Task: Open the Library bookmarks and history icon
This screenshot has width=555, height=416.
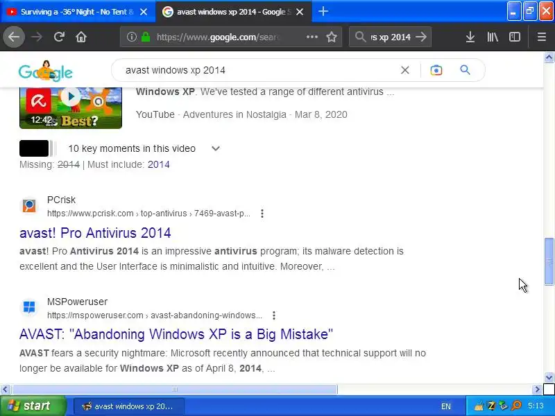Action: [x=493, y=37]
